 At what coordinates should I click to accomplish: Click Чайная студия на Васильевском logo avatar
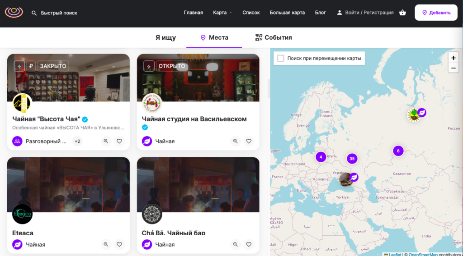(152, 103)
